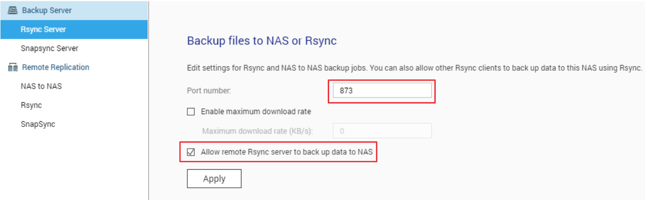Open the Snapsync Server page

pos(50,48)
